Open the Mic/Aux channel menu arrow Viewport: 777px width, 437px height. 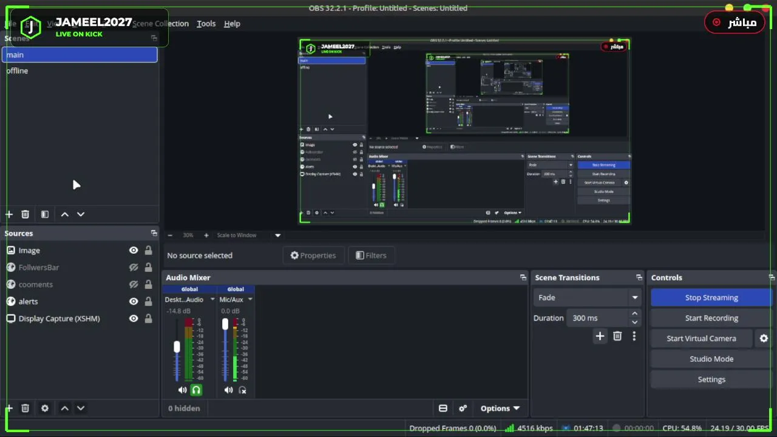click(x=249, y=299)
